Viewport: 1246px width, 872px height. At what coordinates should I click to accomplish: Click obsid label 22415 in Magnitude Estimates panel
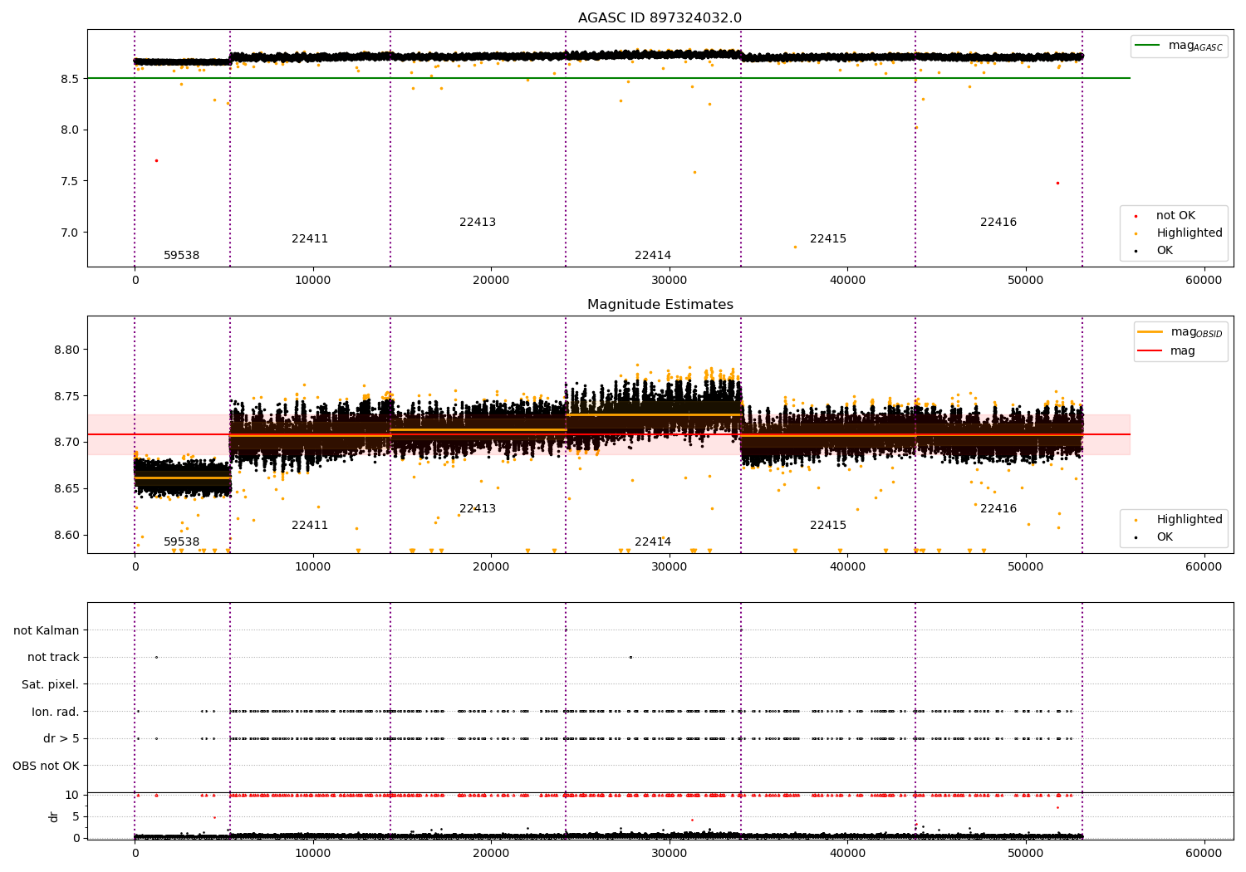[x=828, y=526]
